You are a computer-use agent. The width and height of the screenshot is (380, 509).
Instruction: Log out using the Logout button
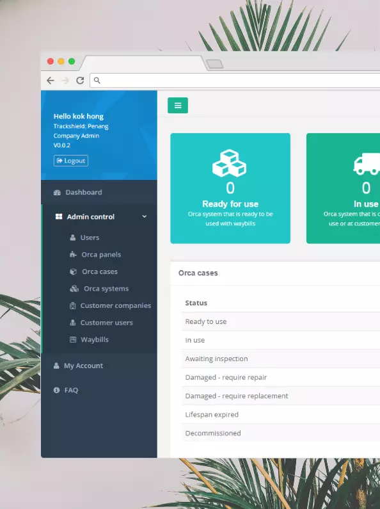click(70, 161)
